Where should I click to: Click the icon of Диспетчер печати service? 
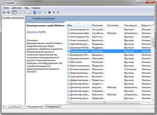click(68, 87)
